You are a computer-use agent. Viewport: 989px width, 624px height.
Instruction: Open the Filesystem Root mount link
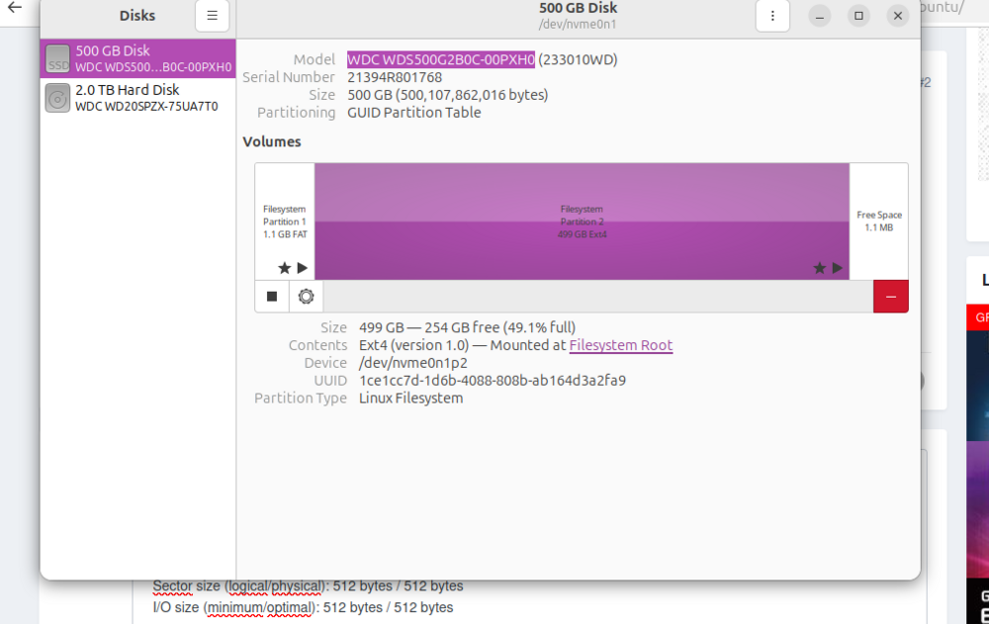tap(620, 345)
